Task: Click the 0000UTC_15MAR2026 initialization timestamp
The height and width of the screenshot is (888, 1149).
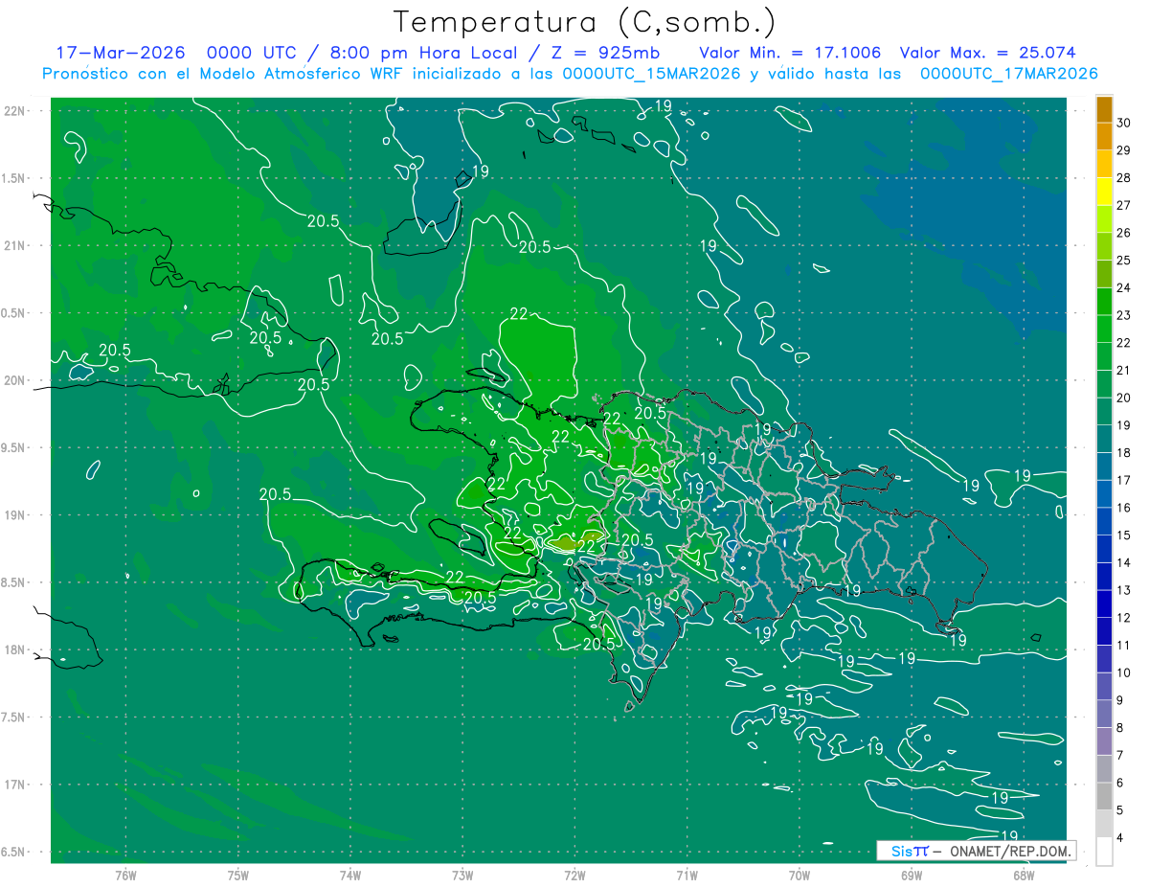Action: tap(651, 74)
